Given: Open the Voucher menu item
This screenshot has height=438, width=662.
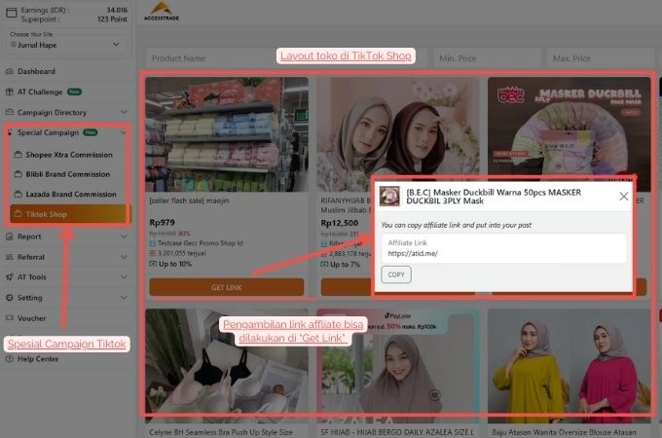Looking at the screenshot, I should (32, 318).
